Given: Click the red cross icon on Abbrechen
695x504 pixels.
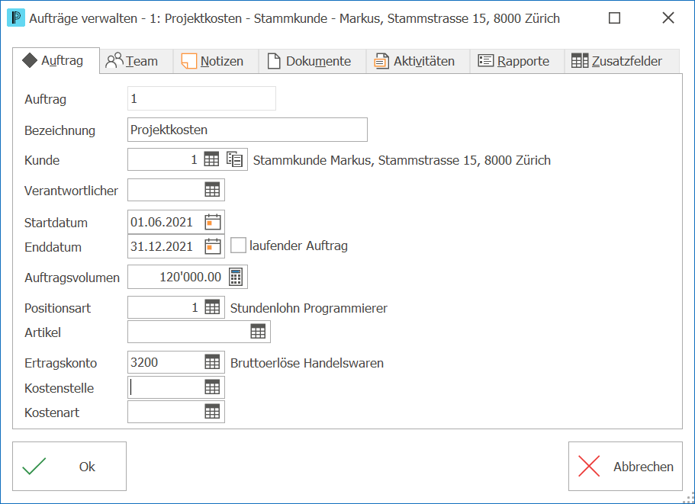Looking at the screenshot, I should [589, 466].
